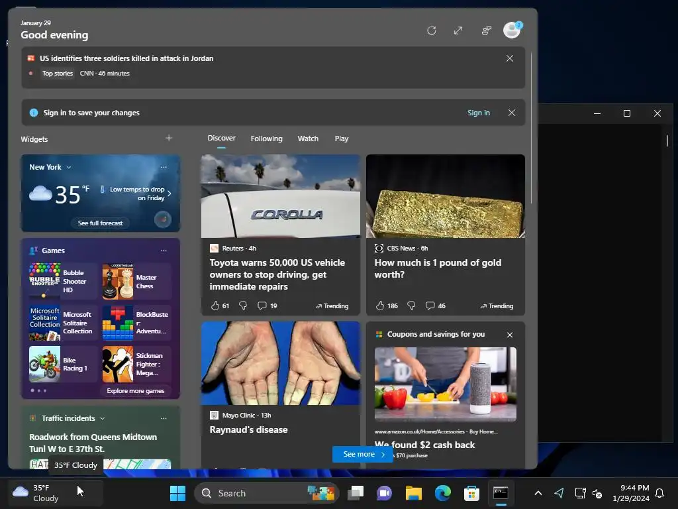Launch Bubble Shooter HD game
The image size is (678, 509).
click(63, 281)
